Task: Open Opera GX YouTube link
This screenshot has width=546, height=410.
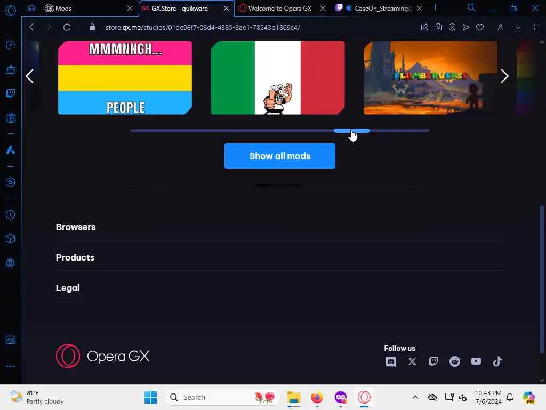Action: (476, 361)
